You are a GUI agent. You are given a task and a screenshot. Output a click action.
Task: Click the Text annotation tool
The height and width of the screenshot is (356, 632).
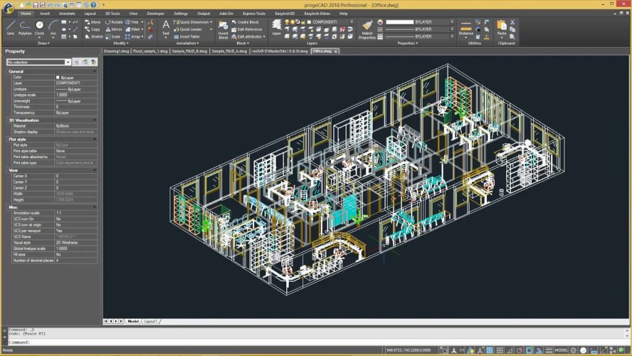tap(165, 27)
